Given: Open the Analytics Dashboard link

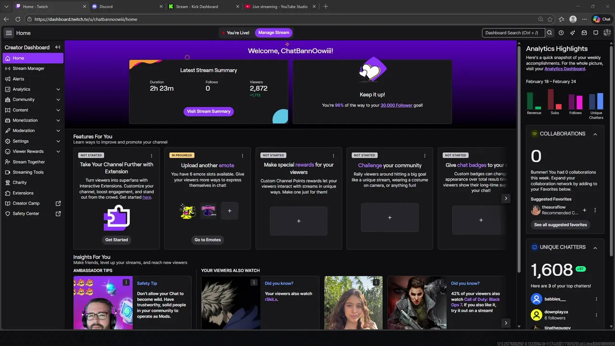Looking at the screenshot, I should pos(565,69).
